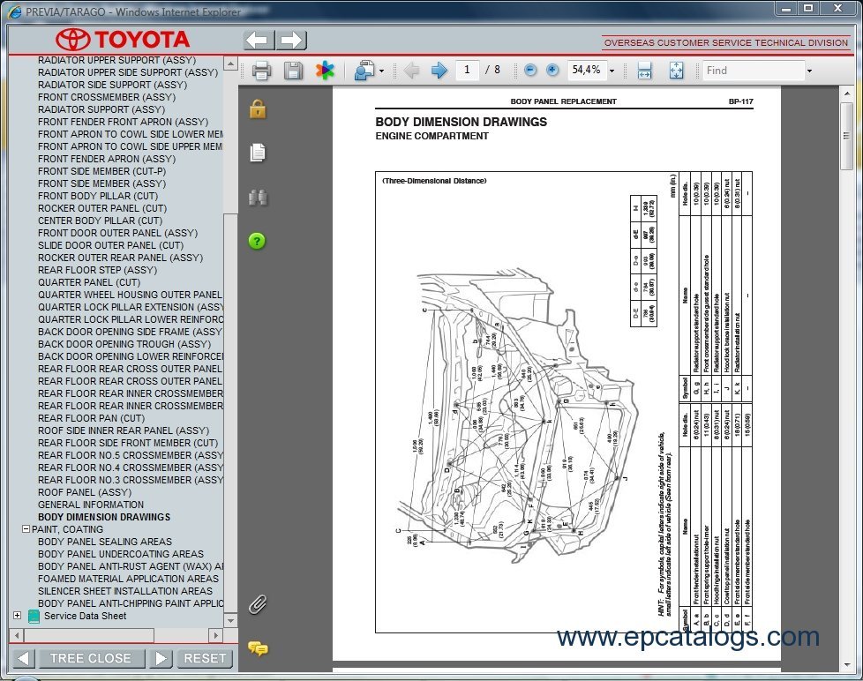Open the search binoculars panel icon
This screenshot has width=863, height=681.
258,197
